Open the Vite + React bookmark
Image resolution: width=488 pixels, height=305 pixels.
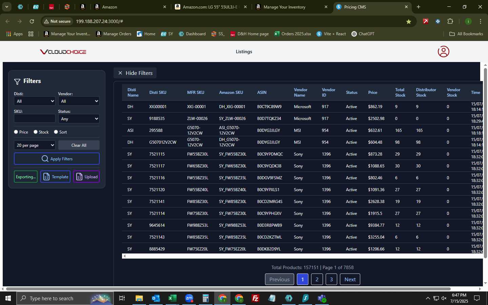pyautogui.click(x=331, y=34)
